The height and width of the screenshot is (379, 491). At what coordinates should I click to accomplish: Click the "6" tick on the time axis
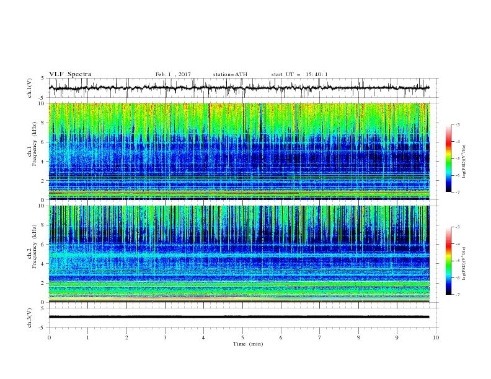click(281, 338)
